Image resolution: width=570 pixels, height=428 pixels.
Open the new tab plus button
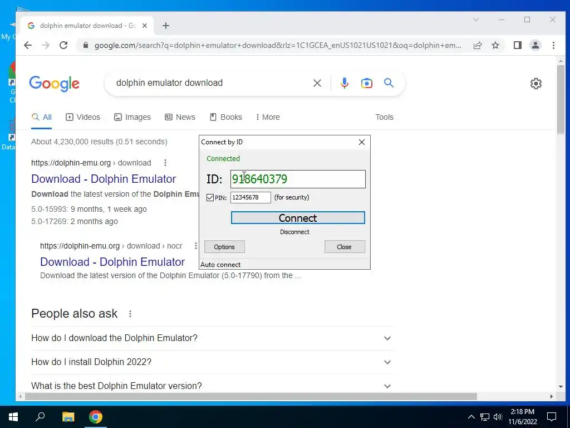(x=166, y=26)
